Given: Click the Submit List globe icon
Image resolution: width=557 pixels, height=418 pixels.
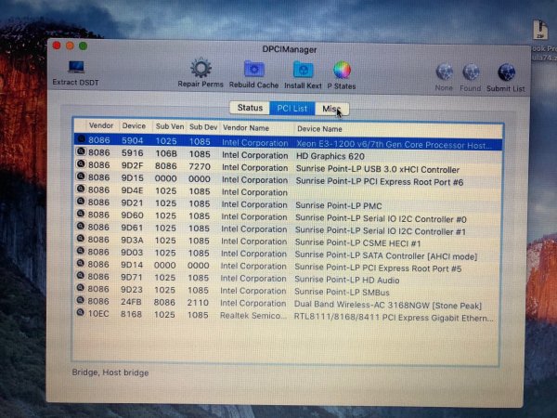Looking at the screenshot, I should click(506, 72).
